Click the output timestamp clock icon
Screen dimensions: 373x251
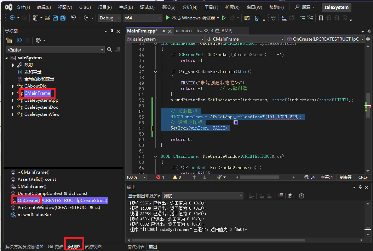click(302, 196)
